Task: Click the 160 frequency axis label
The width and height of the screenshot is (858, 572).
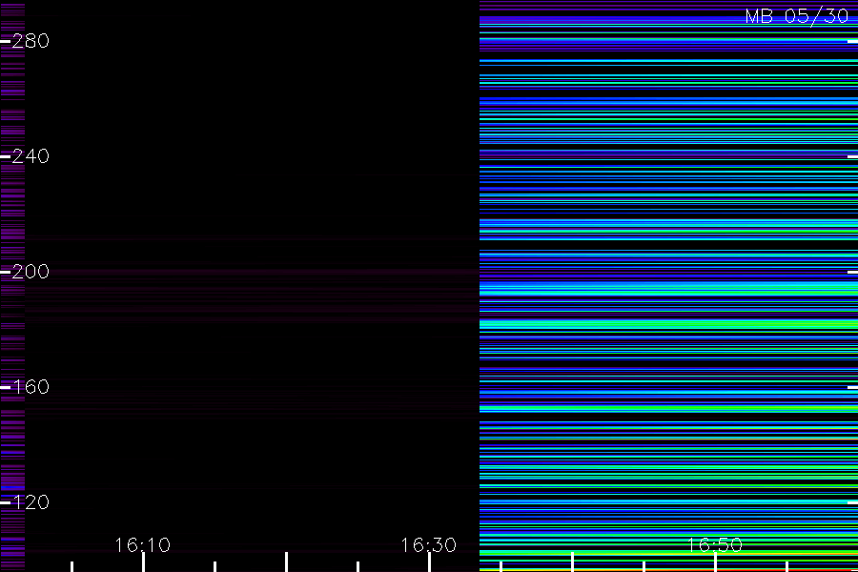Action: [31, 387]
